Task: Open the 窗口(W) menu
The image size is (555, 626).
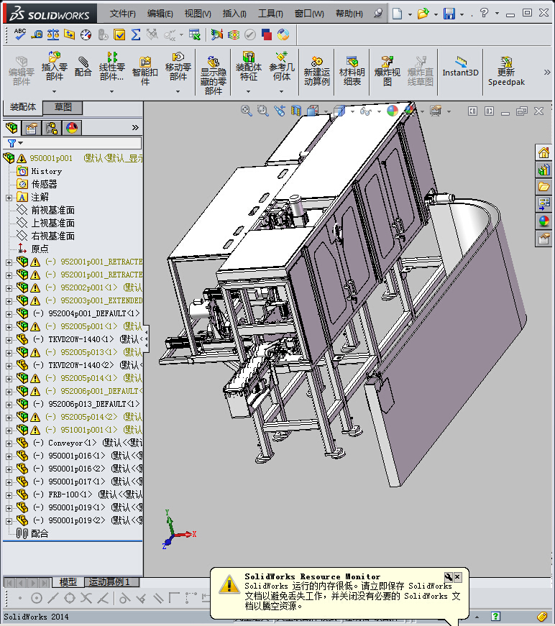Action: (x=309, y=14)
